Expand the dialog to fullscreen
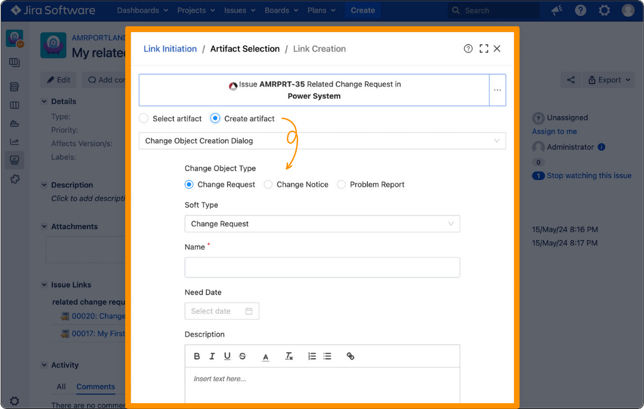Screen dimensions: 644x409 pyautogui.click(x=483, y=48)
